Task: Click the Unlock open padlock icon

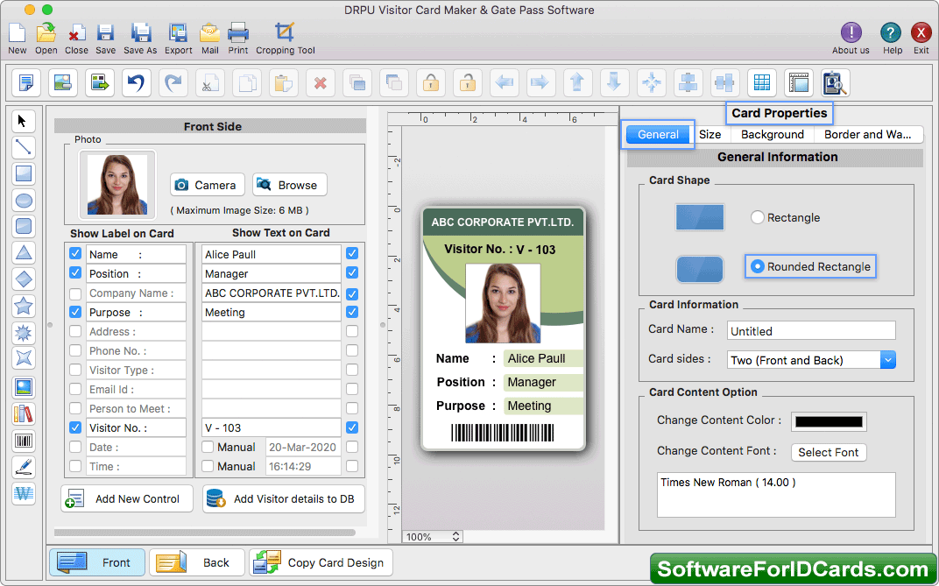Action: click(x=468, y=82)
